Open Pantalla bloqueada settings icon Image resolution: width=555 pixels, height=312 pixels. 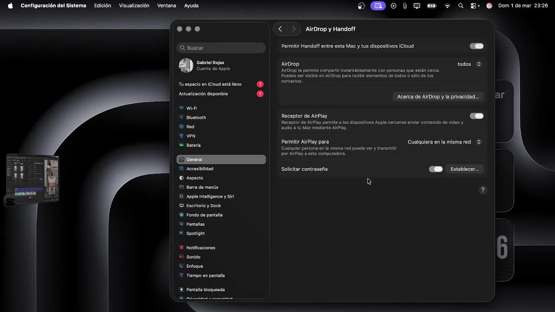pyautogui.click(x=181, y=289)
